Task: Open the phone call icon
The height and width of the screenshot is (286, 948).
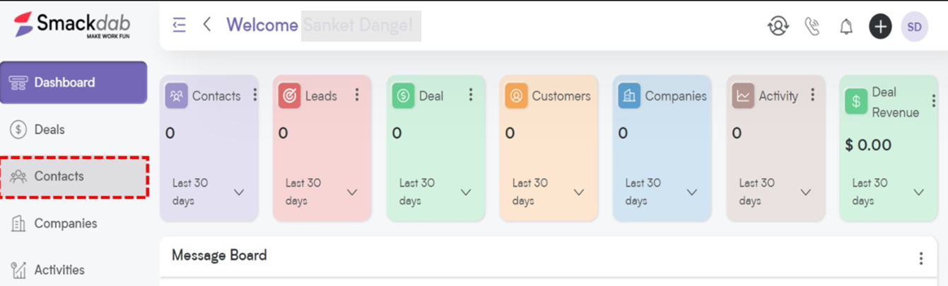Action: (812, 27)
